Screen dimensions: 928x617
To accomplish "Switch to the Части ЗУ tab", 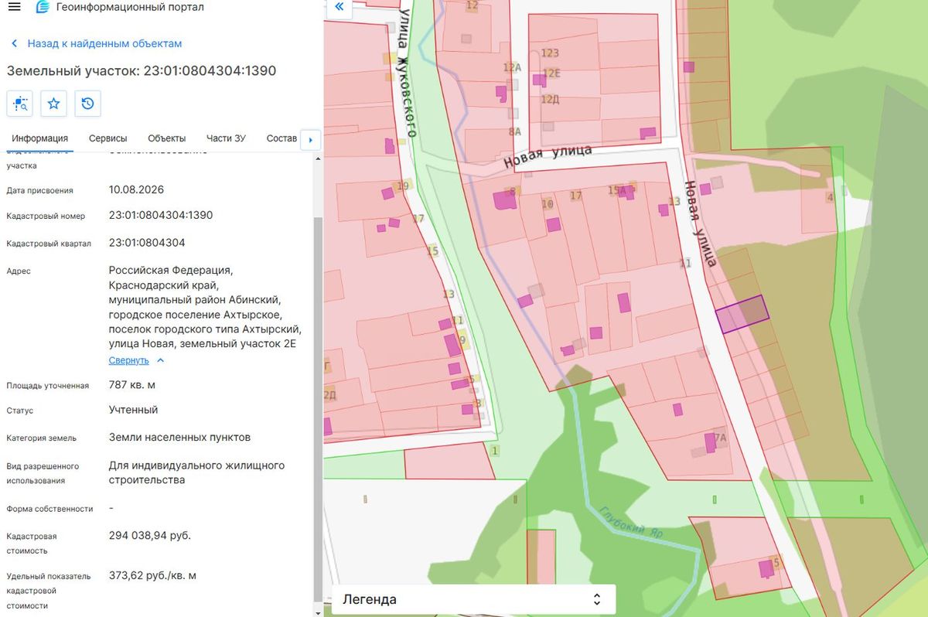I will [226, 138].
